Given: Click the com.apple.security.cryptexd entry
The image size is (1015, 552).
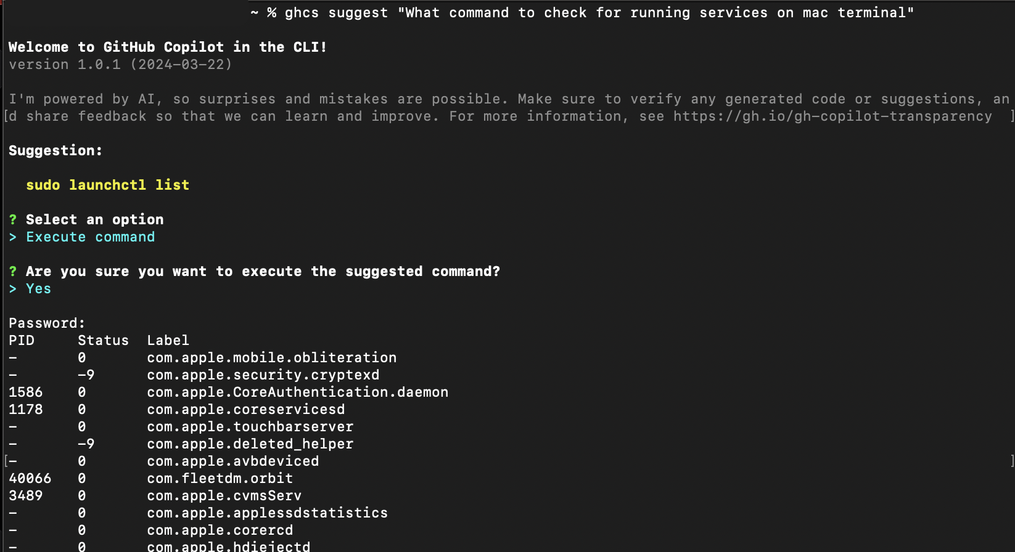Looking at the screenshot, I should (263, 375).
